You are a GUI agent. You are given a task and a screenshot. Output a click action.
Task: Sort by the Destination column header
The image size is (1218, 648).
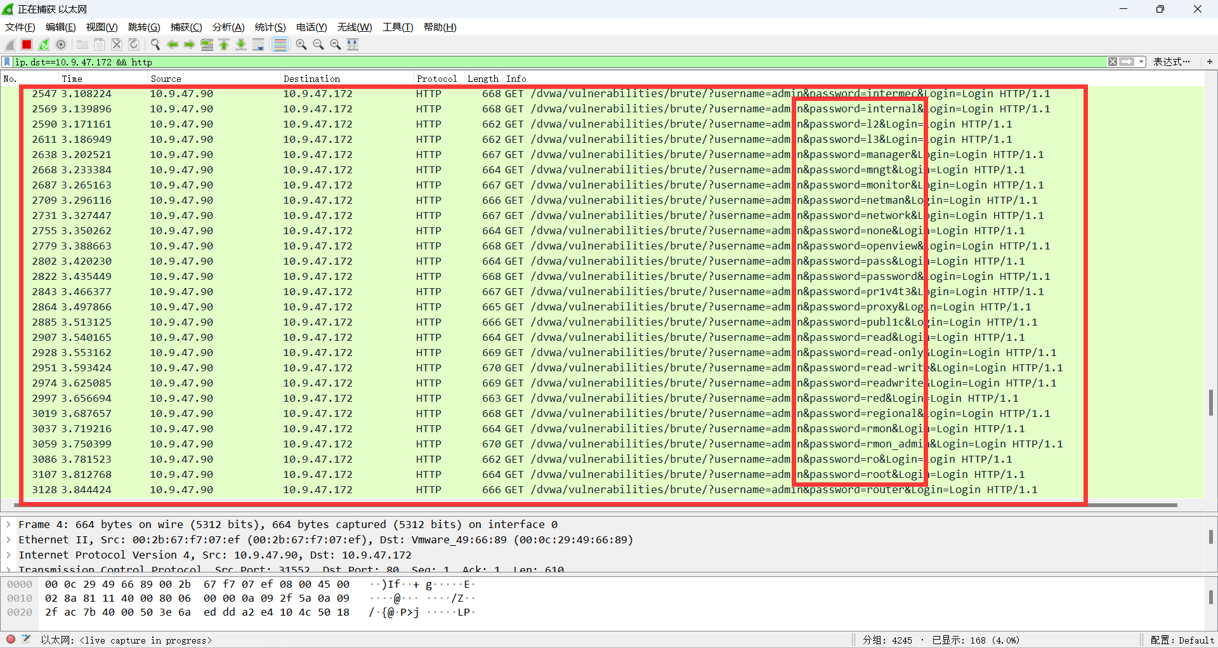347,79
